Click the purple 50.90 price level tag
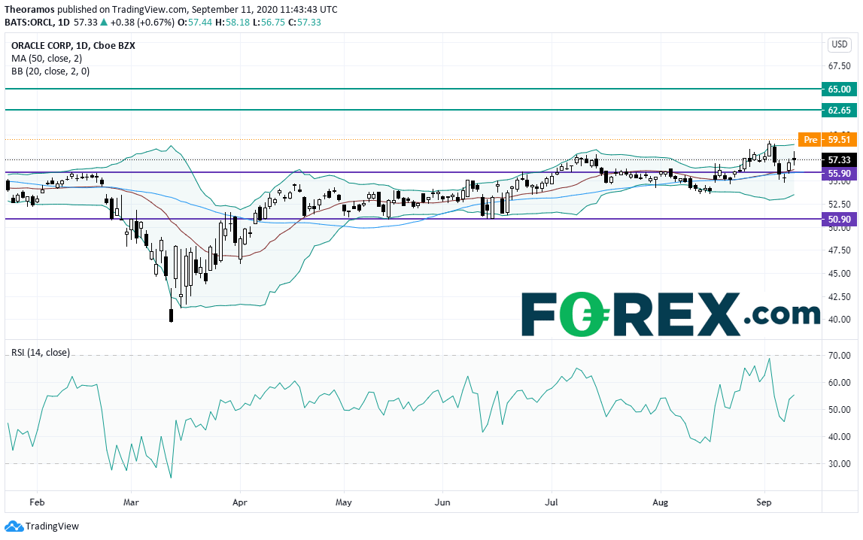The image size is (863, 540). coord(840,220)
